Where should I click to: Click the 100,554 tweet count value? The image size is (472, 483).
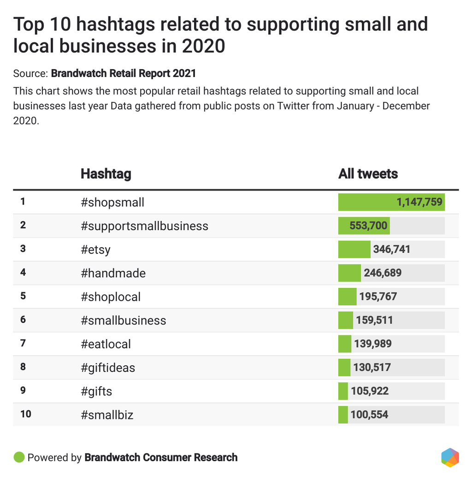[369, 415]
